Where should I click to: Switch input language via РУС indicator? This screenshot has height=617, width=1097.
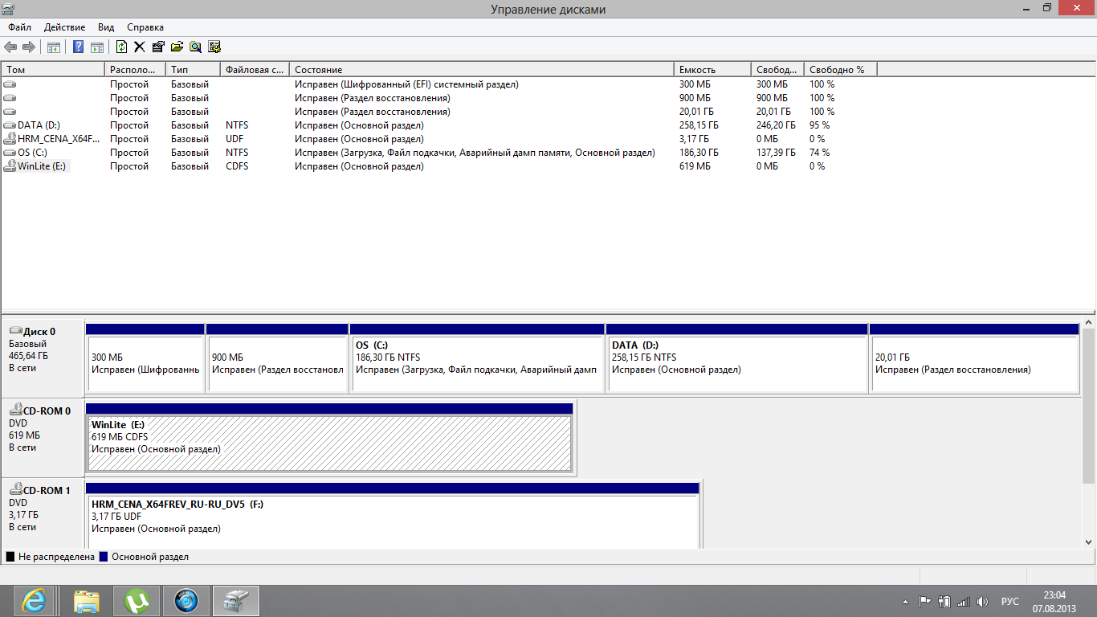point(1009,601)
